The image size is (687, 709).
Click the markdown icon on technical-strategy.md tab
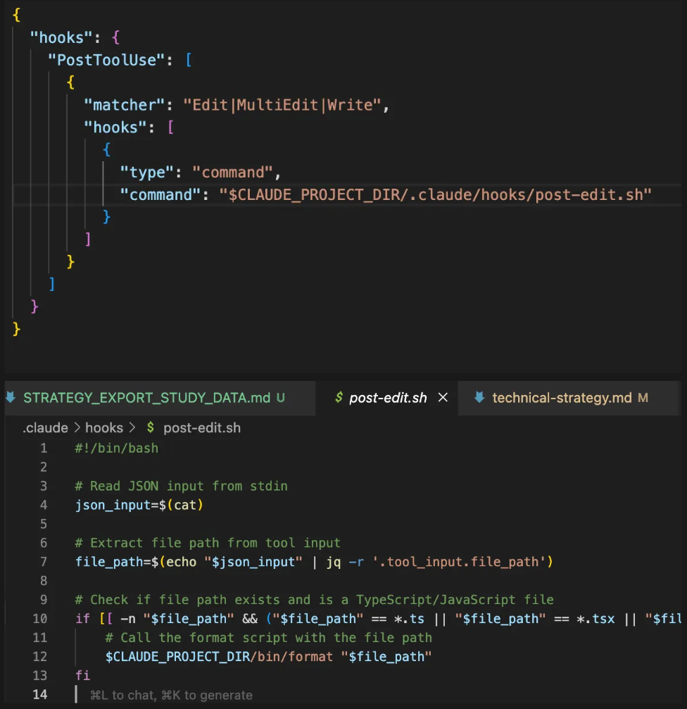point(480,398)
